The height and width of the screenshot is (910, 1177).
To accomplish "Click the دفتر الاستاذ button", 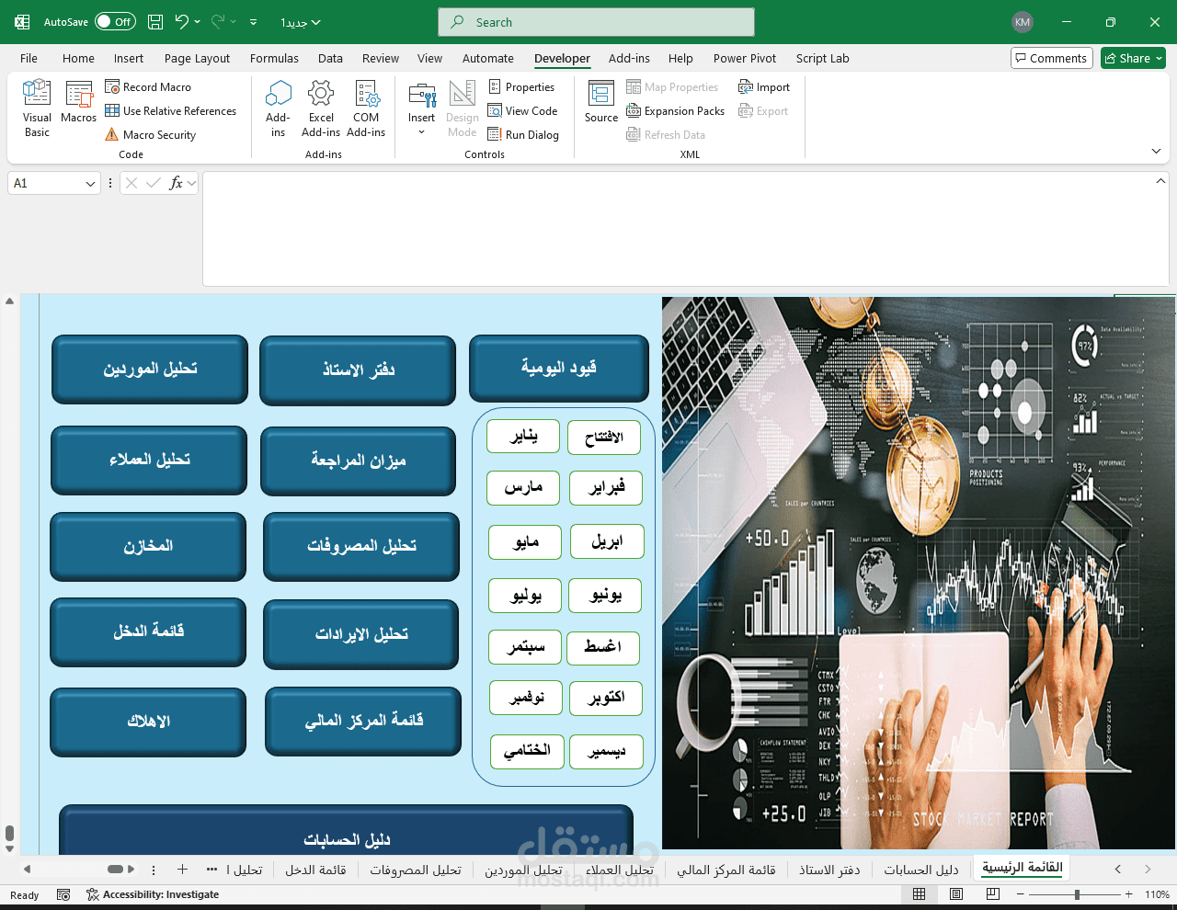I will pyautogui.click(x=358, y=370).
